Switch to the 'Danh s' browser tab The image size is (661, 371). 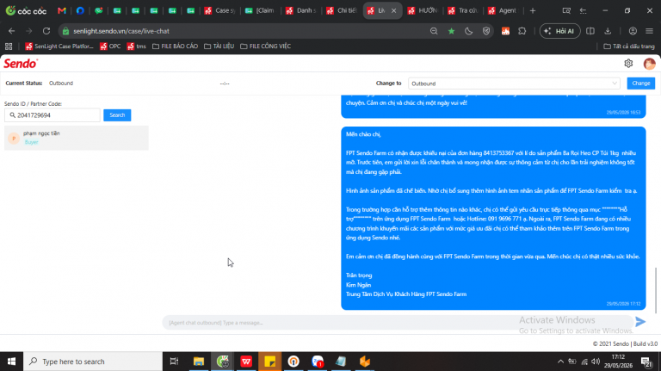300,10
